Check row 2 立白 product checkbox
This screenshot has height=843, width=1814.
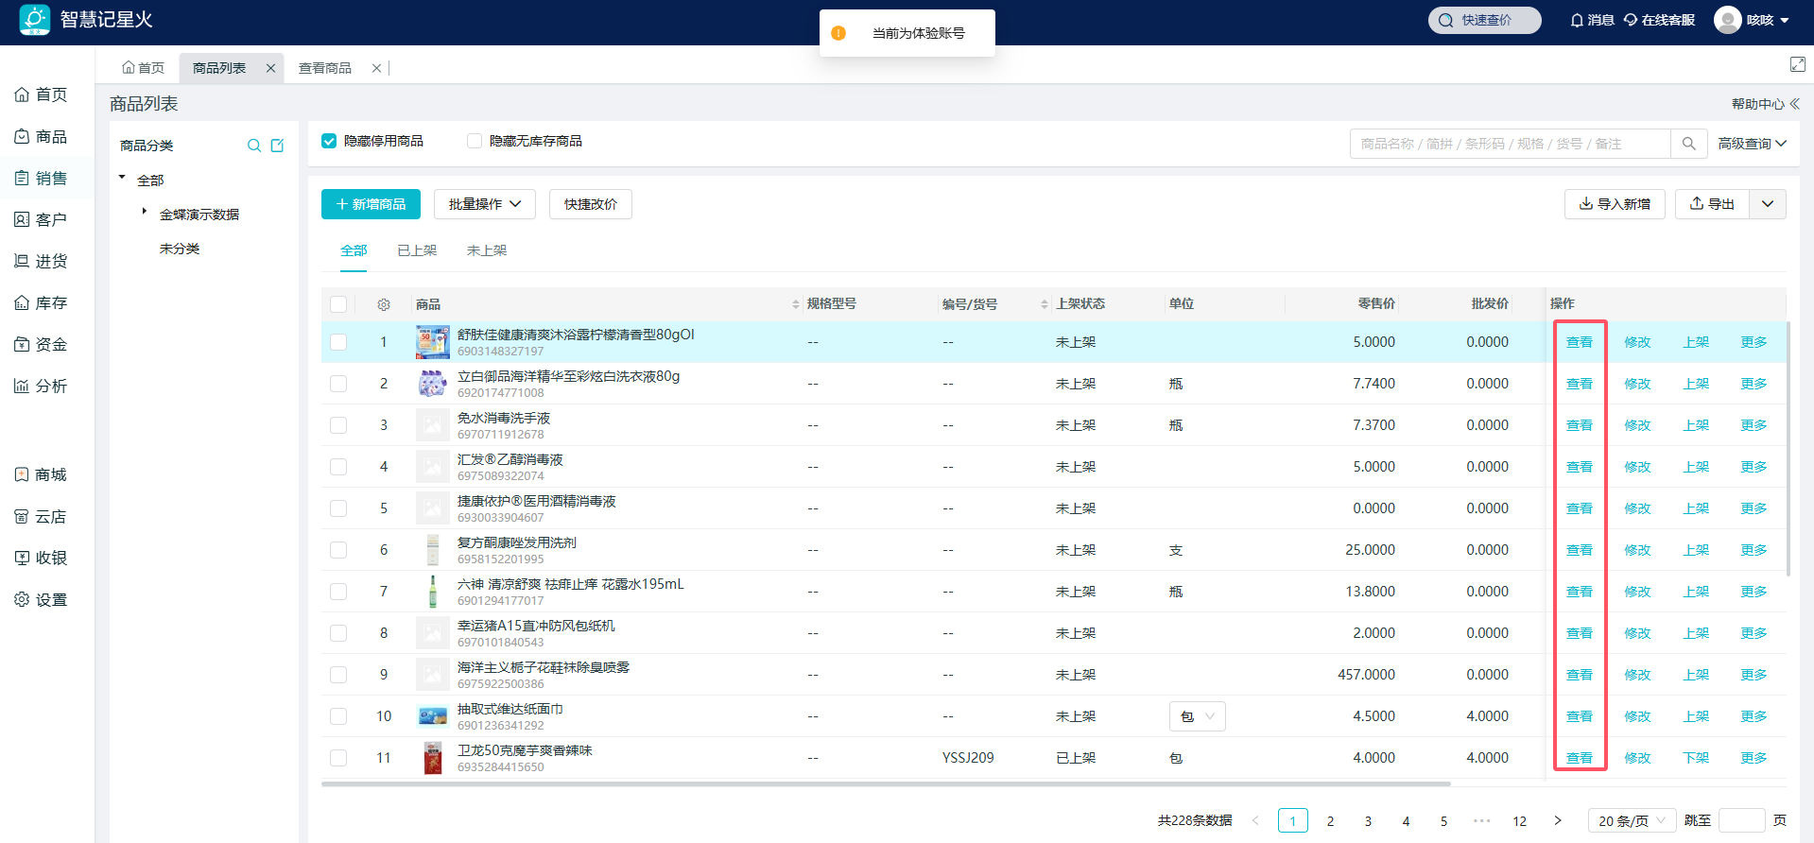[x=338, y=384]
